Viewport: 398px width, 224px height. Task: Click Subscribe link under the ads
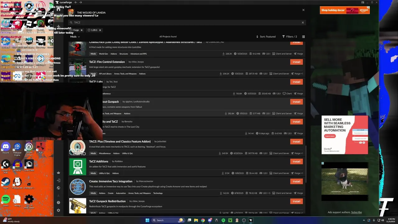pyautogui.click(x=356, y=212)
